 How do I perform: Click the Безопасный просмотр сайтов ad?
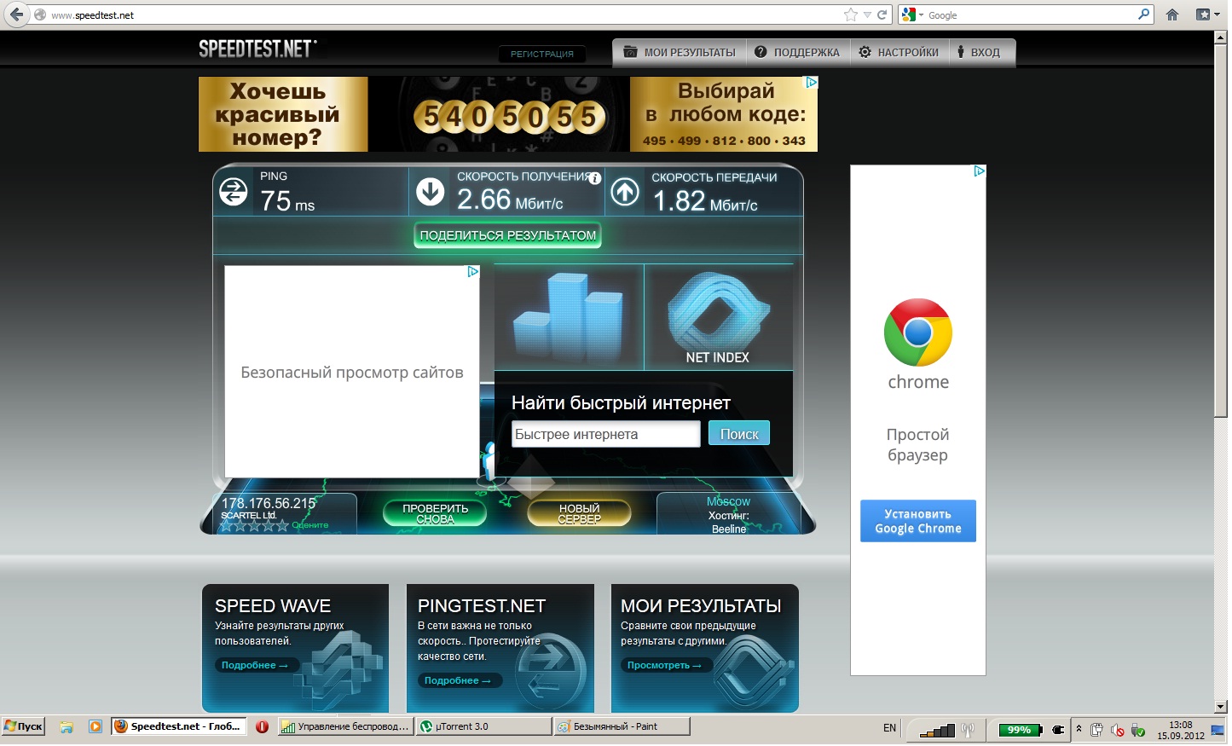[351, 372]
